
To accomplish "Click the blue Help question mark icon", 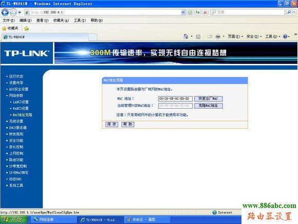I will pyautogui.click(x=285, y=37).
